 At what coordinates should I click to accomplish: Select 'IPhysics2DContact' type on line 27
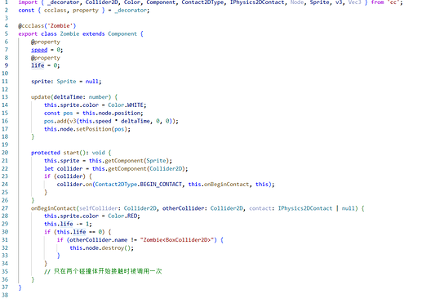tap(305, 208)
